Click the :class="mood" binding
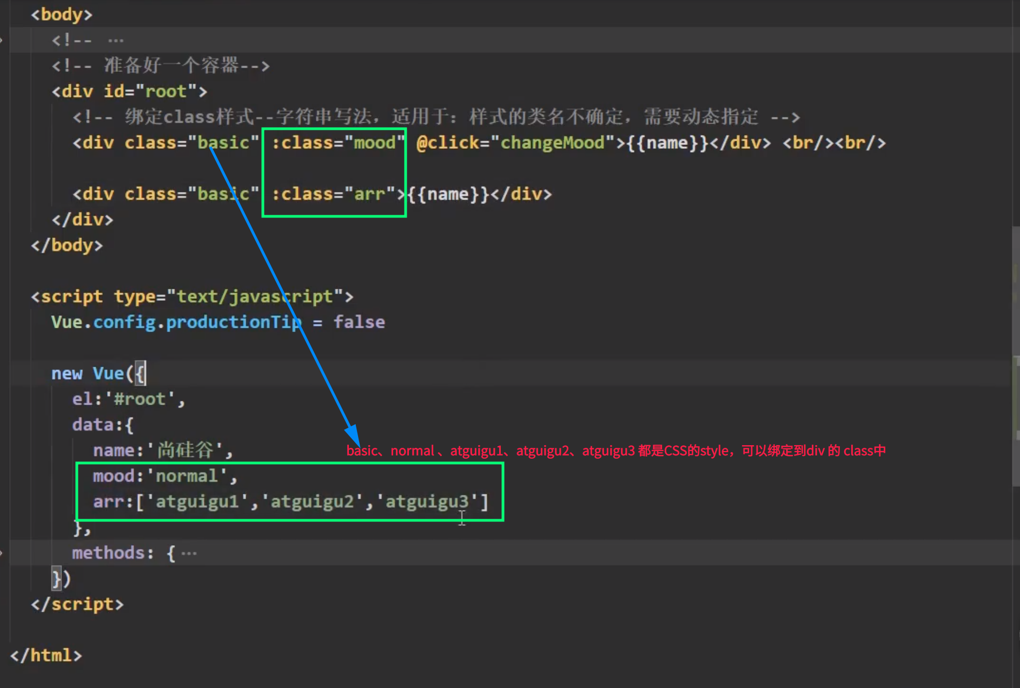Viewport: 1020px width, 688px height. [338, 143]
